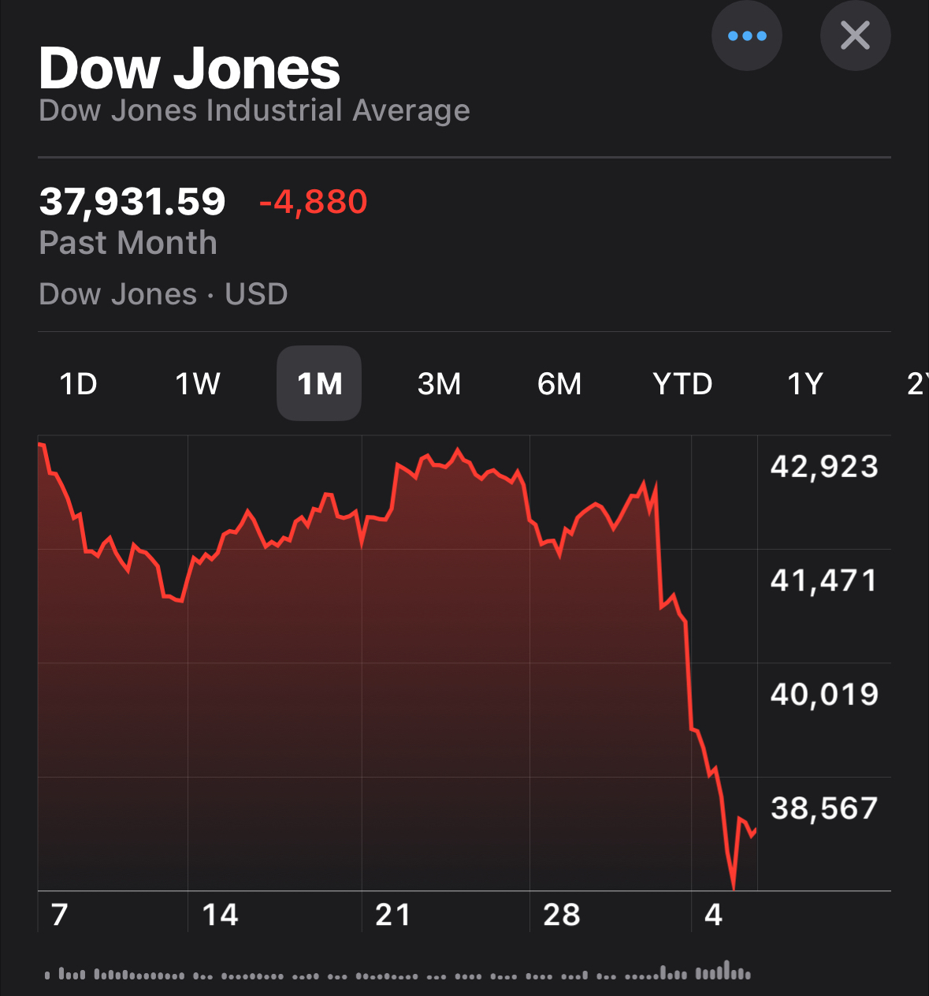Show the 3M chart range
The height and width of the screenshot is (996, 929).
(x=439, y=384)
